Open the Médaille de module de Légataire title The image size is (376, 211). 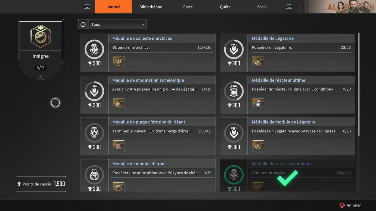point(284,122)
